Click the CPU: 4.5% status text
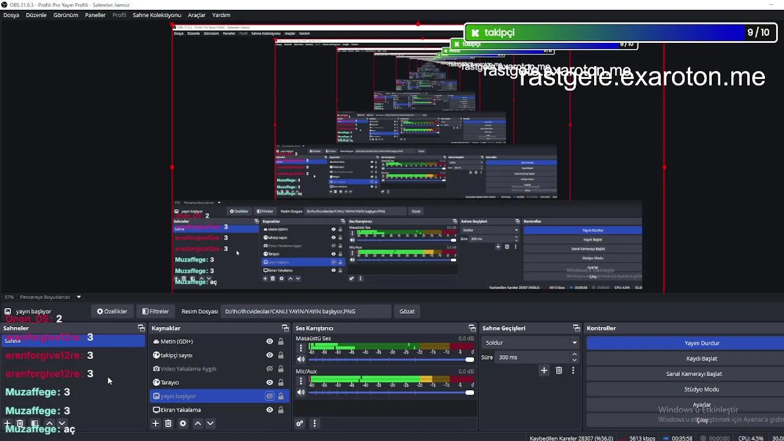This screenshot has height=441, width=784. pos(750,438)
